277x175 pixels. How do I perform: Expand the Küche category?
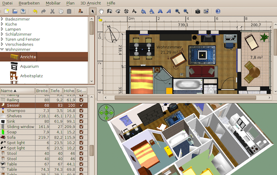pyautogui.click(x=2, y=24)
